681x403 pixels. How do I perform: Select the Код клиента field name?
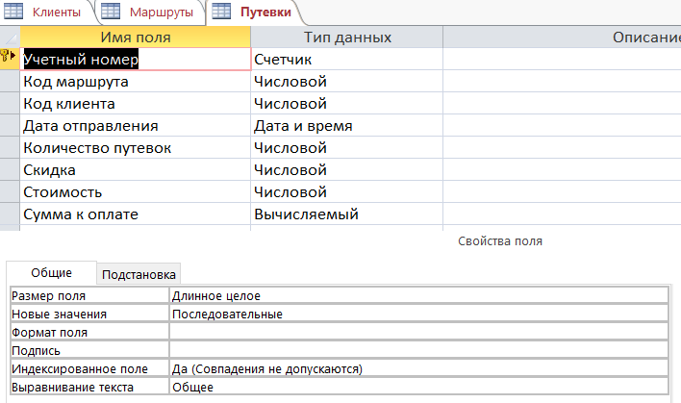135,103
